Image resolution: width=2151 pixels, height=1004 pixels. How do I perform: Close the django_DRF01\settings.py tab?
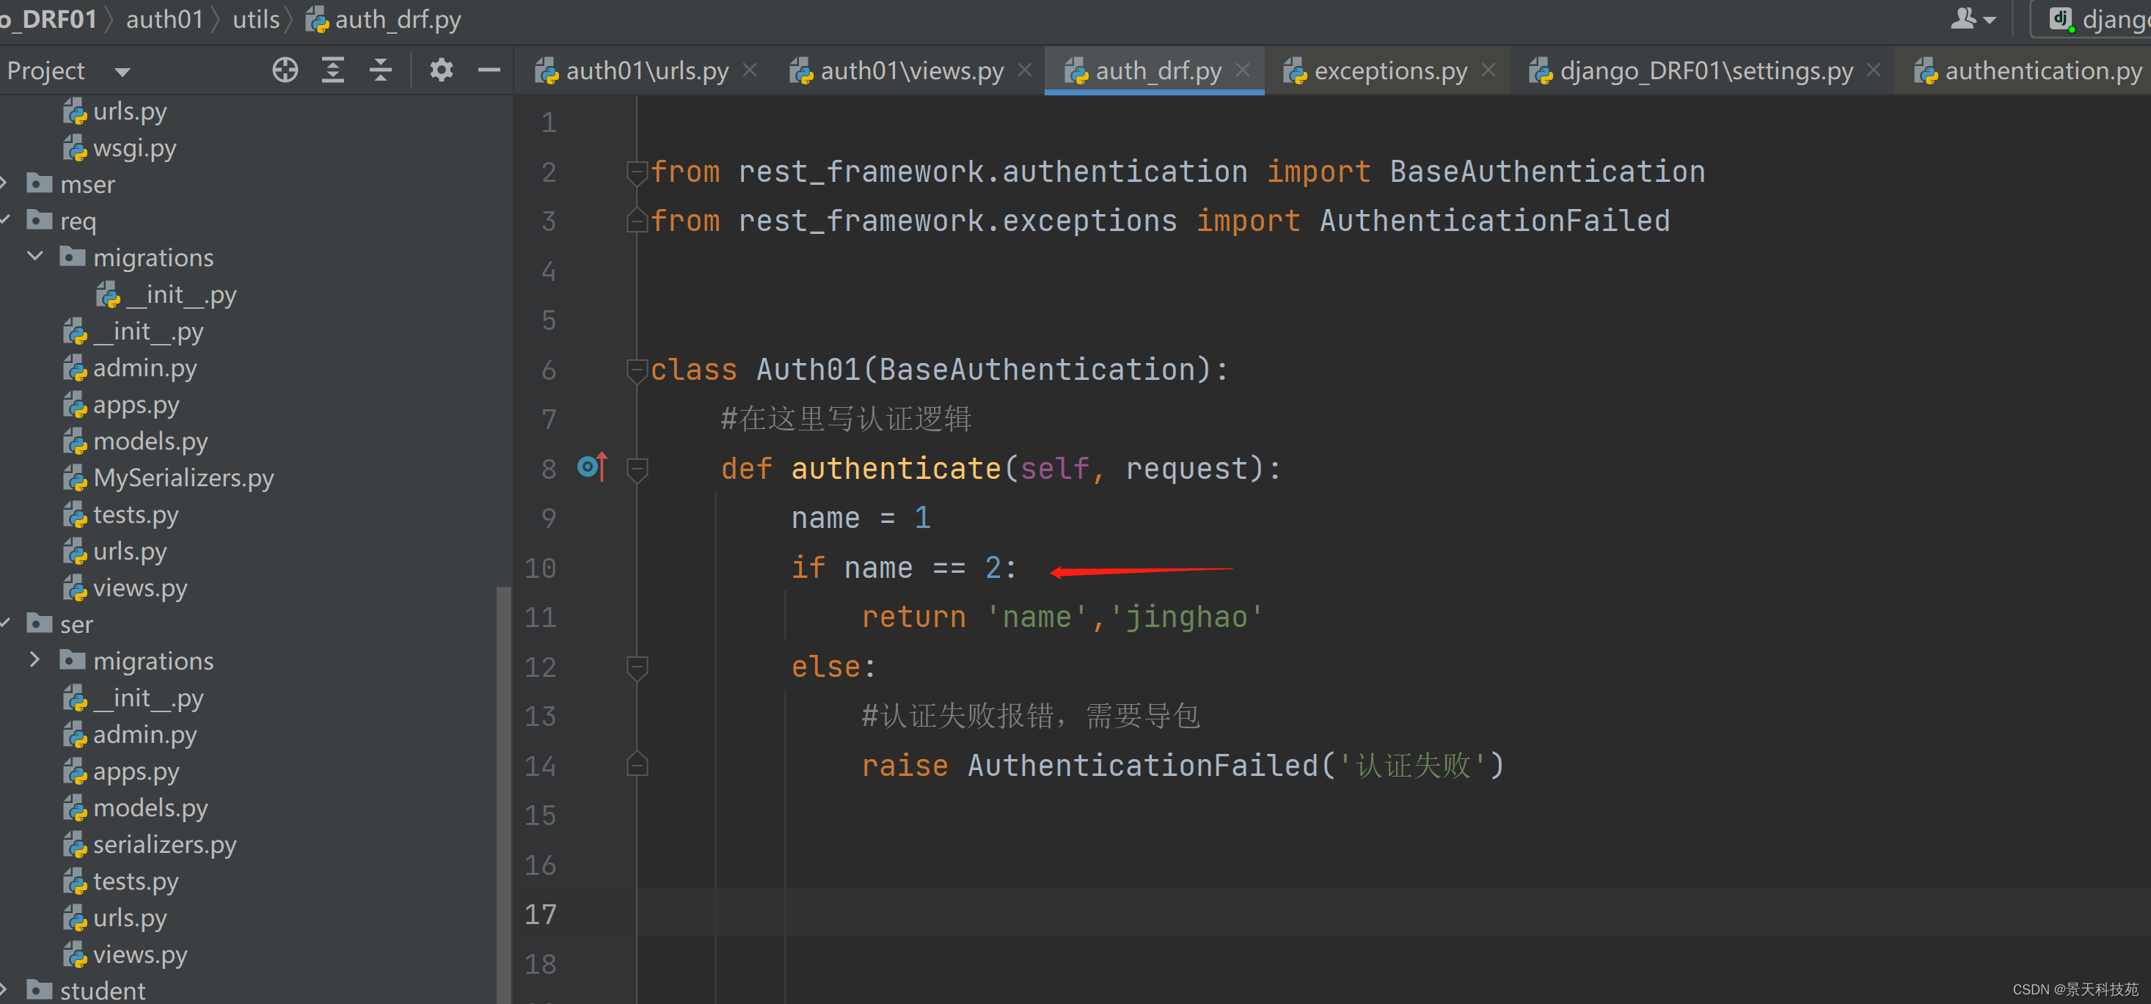[x=1874, y=70]
